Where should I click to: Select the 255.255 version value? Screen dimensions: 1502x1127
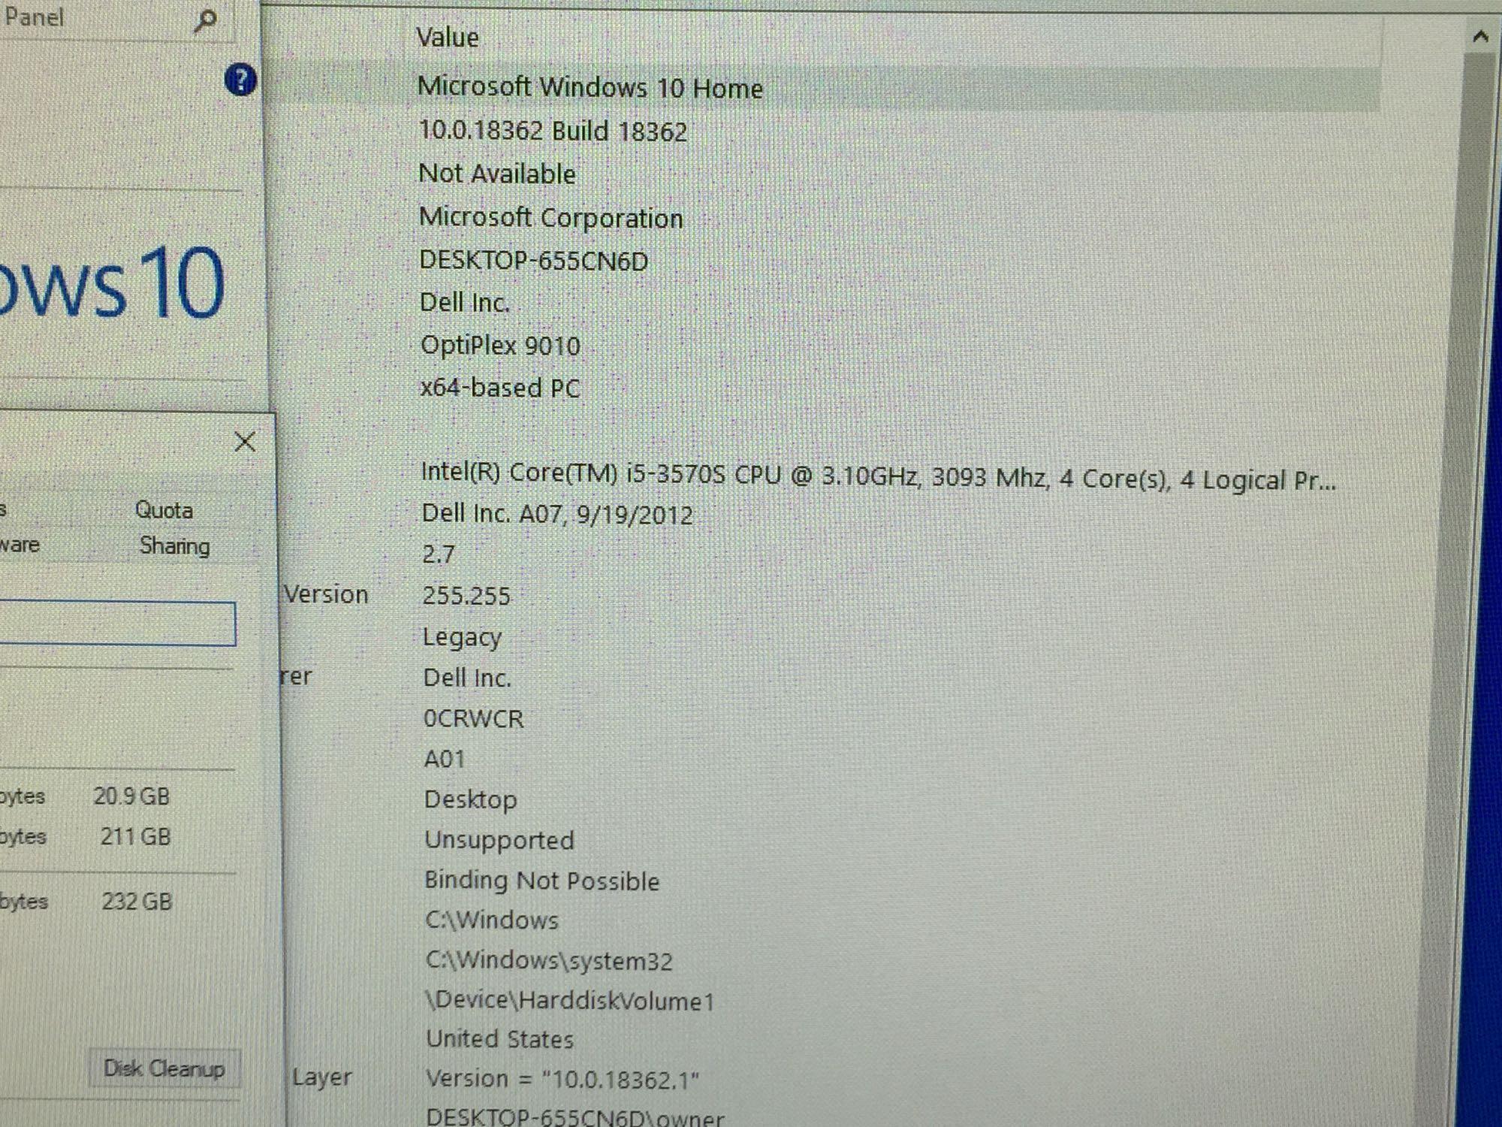coord(466,596)
